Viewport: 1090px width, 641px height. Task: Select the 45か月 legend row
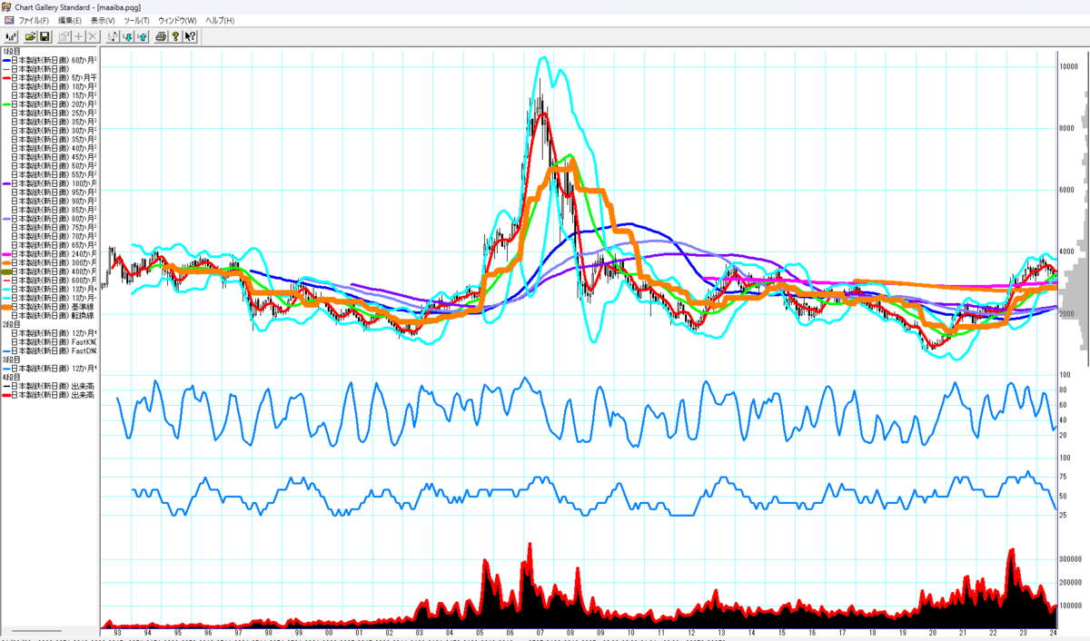pyautogui.click(x=54, y=157)
